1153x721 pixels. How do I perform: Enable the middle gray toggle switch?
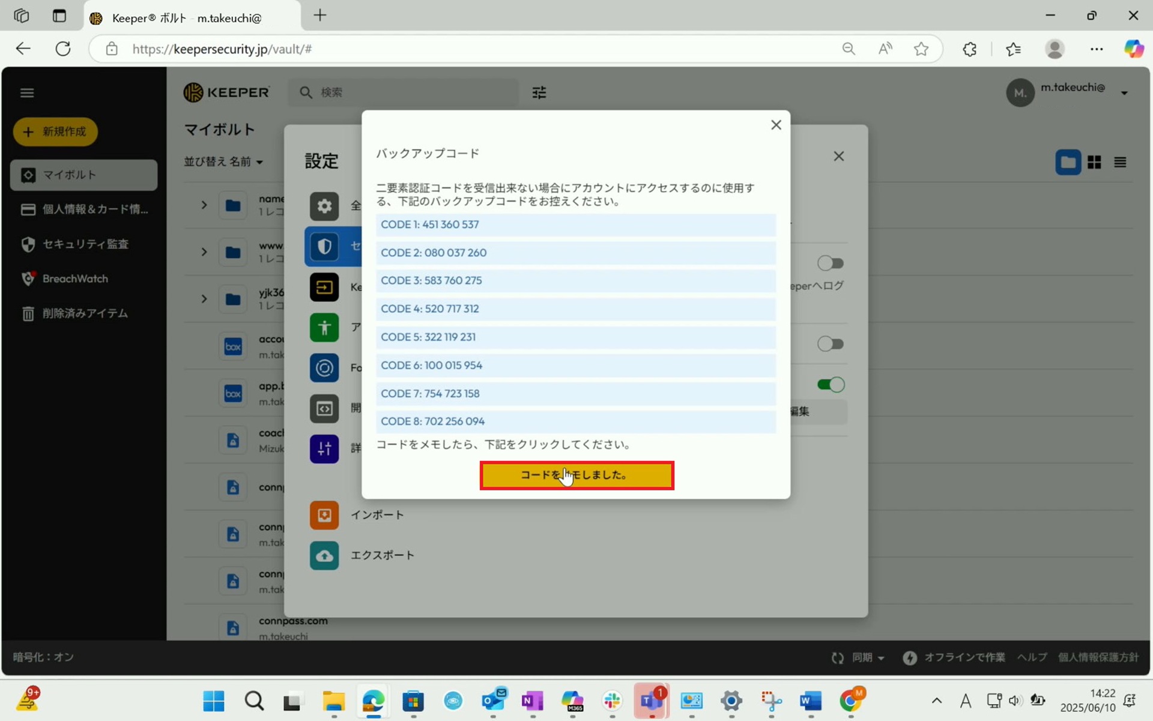[x=831, y=344]
